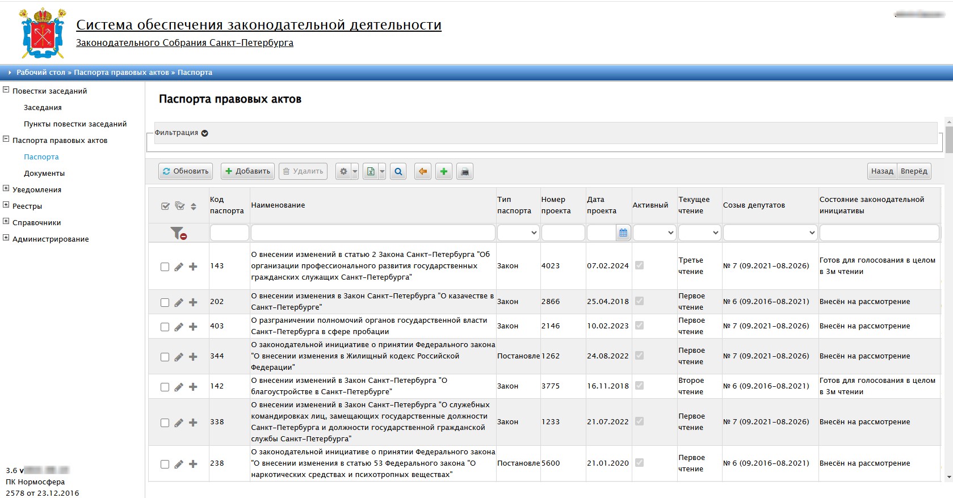
Task: Open the Созыв депутатов filter dropdown
Action: point(770,233)
